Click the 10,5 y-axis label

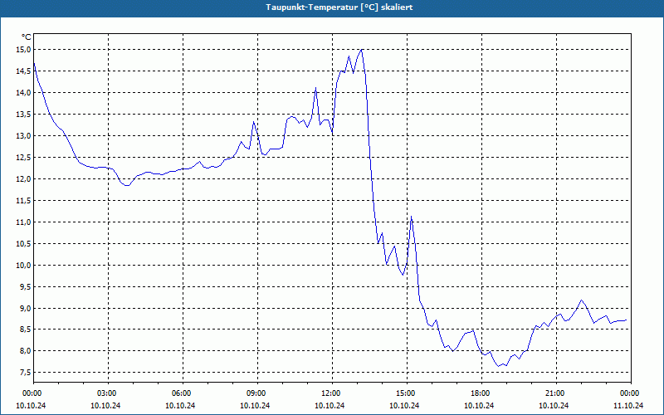point(24,244)
